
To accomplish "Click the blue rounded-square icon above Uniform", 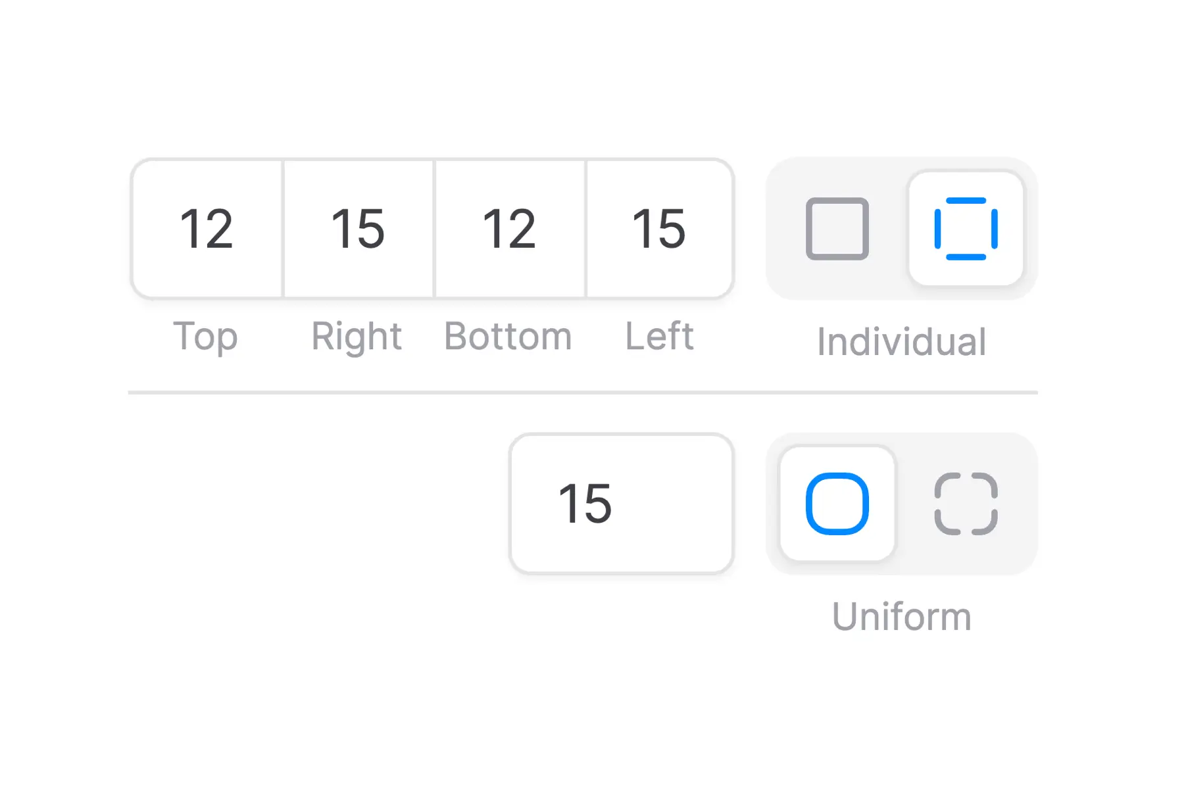I will tap(837, 504).
